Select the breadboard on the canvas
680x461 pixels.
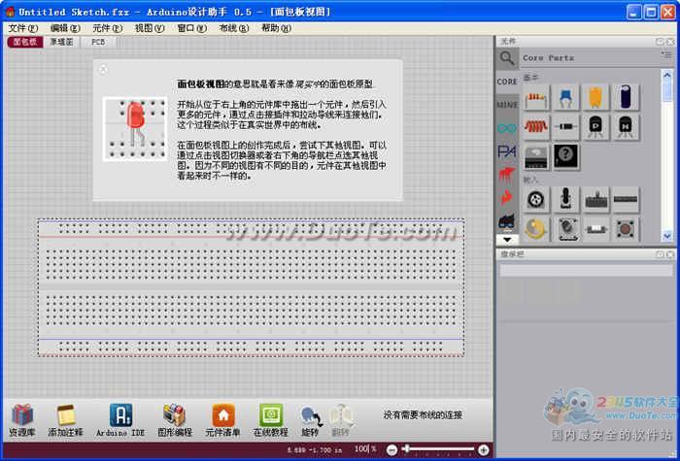[x=251, y=287]
